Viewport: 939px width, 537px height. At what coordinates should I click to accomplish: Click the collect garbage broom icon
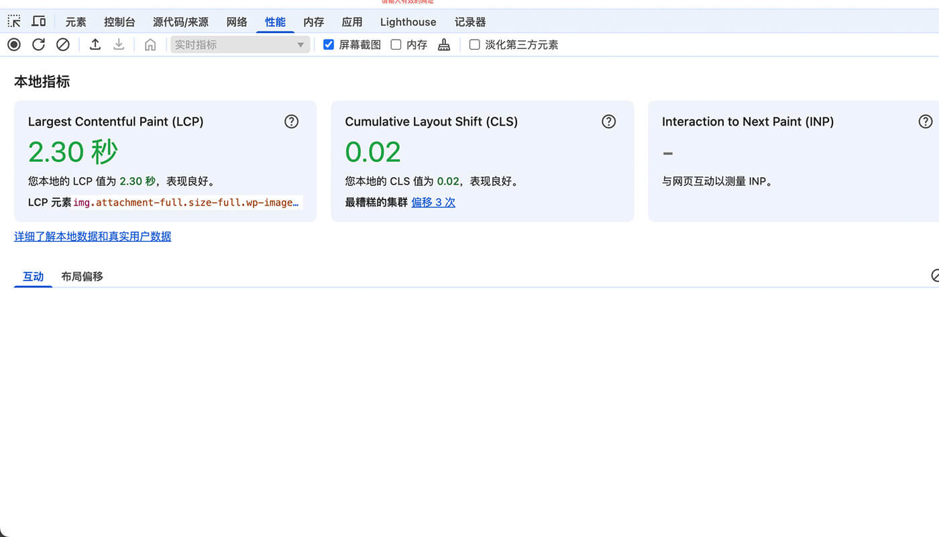(x=444, y=44)
